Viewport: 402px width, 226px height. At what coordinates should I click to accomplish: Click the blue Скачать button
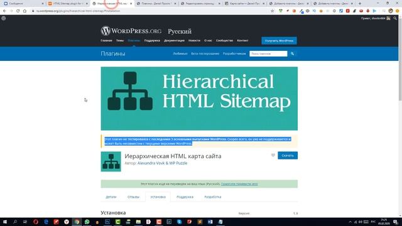point(288,156)
